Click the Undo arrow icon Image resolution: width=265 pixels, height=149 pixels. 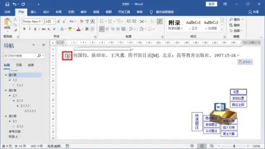coord(14,4)
